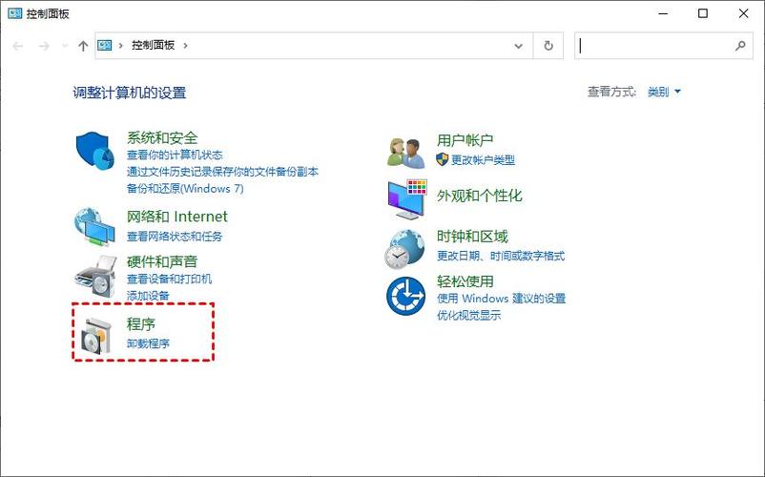Open 硬件和声音 category heading
Image resolution: width=765 pixels, height=477 pixels.
pyautogui.click(x=162, y=262)
